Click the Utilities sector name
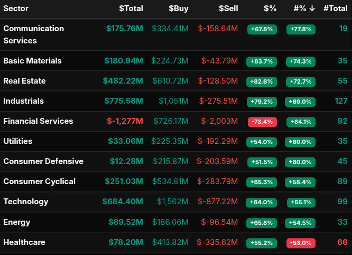 pyautogui.click(x=17, y=141)
